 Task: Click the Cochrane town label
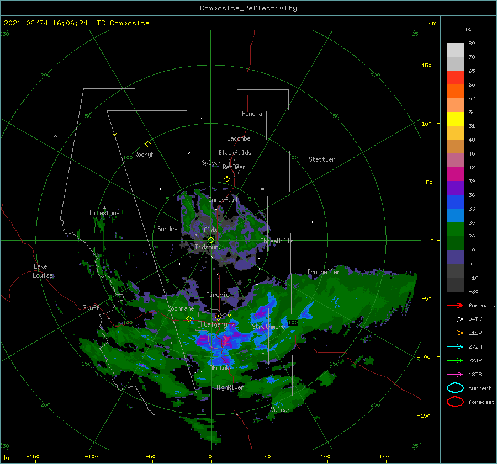coord(181,308)
